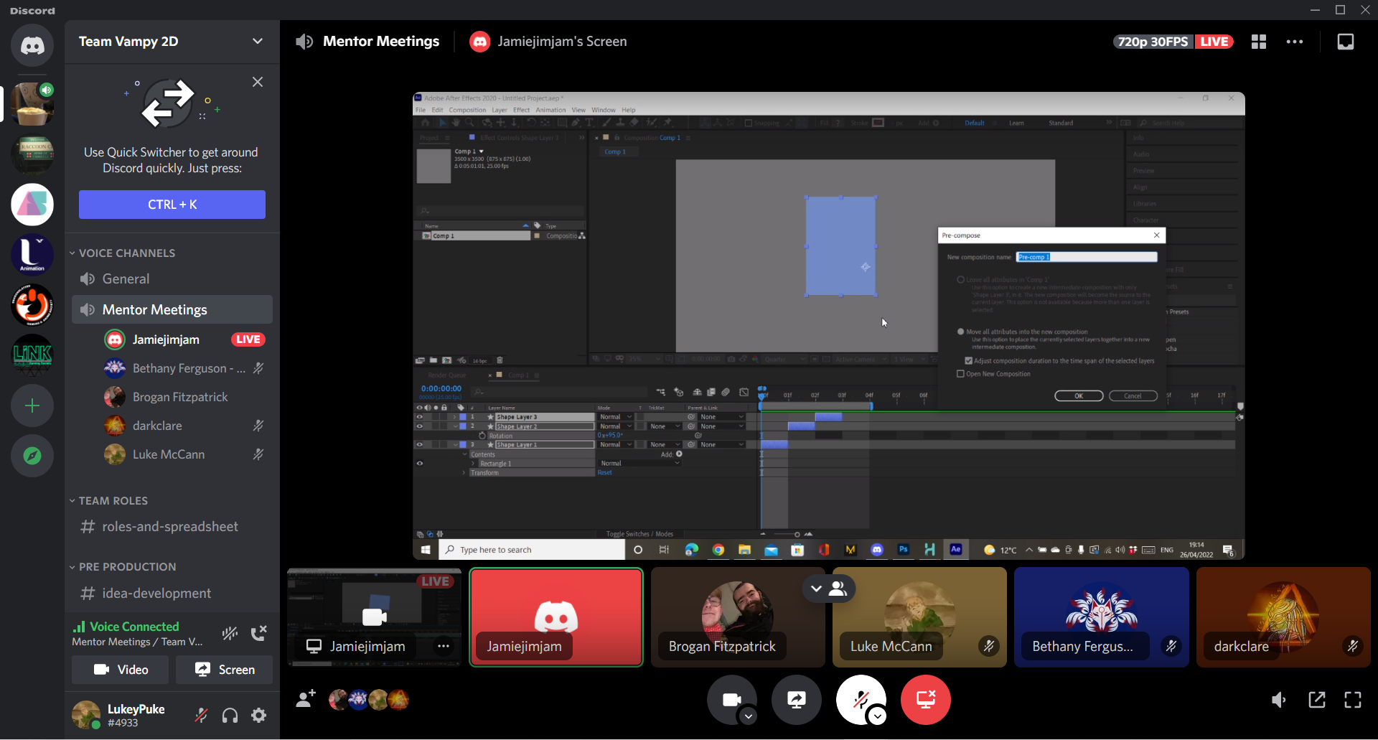Toggle Adjust composition duration checkbox

[968, 361]
